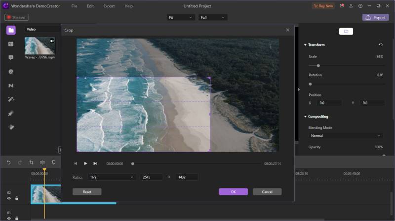
Task: Click the redo icon in timeline toolbar
Action: 20,162
